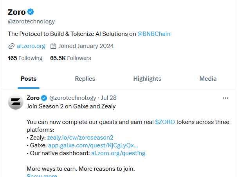Open the three-dot more menu on post

point(225,98)
